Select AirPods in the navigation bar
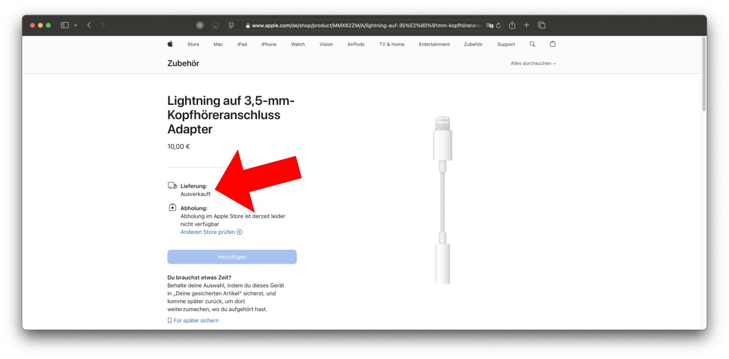Screen dimensions: 729x359 pos(356,45)
